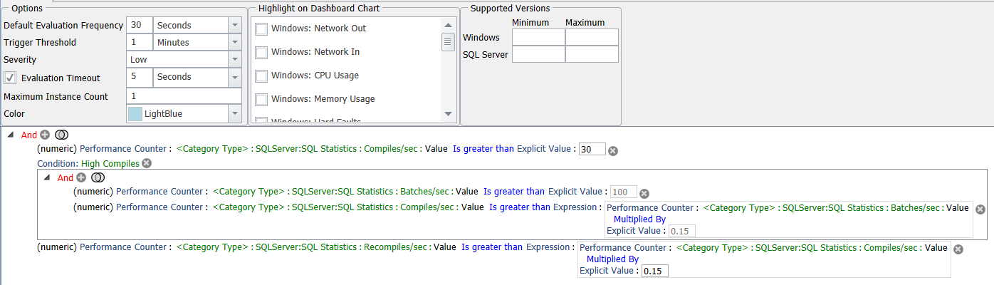Click Is greater than before Explicit Value 100
Image resolution: width=994 pixels, height=285 pixels.
click(x=514, y=192)
